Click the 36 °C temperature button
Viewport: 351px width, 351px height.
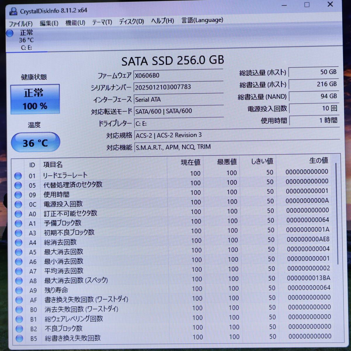click(35, 143)
